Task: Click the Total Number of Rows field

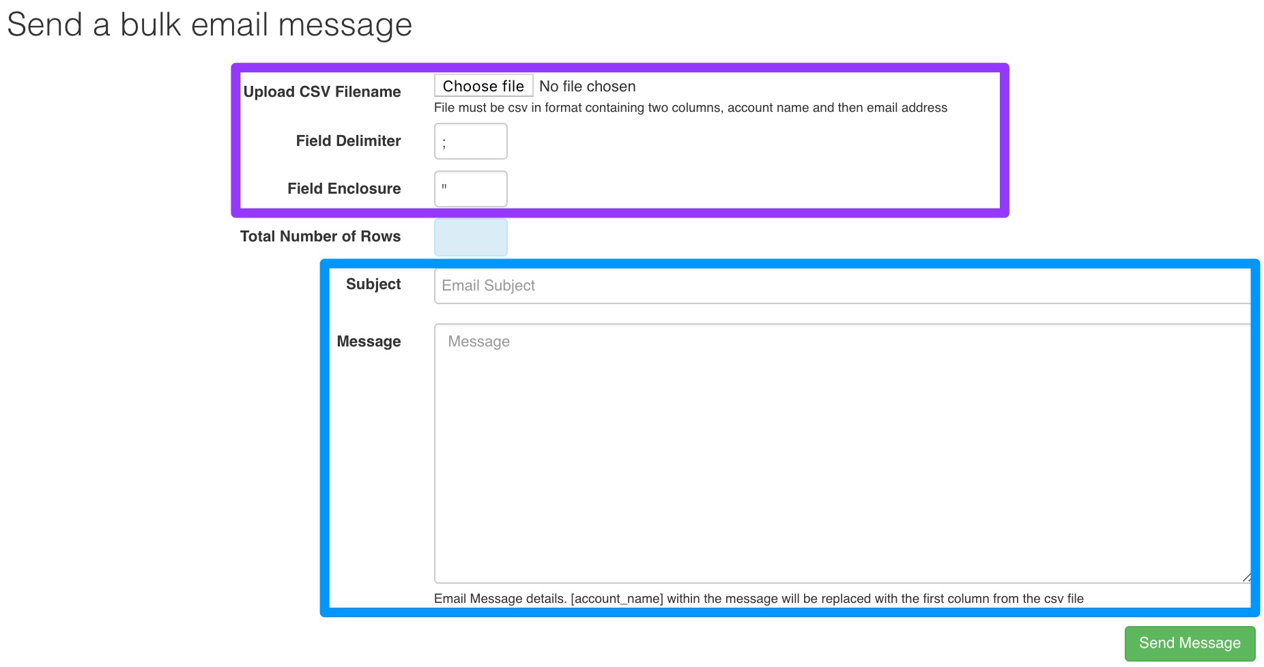Action: [471, 237]
